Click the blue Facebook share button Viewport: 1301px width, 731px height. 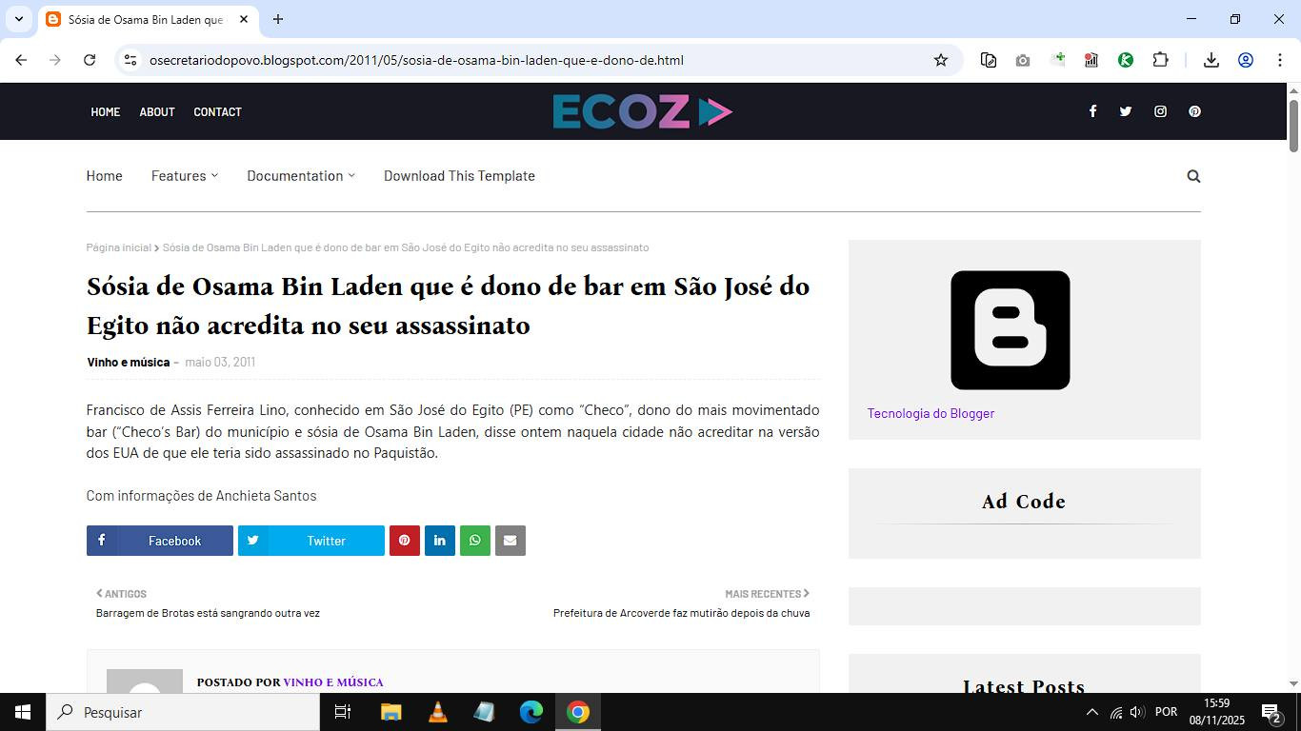click(x=160, y=541)
